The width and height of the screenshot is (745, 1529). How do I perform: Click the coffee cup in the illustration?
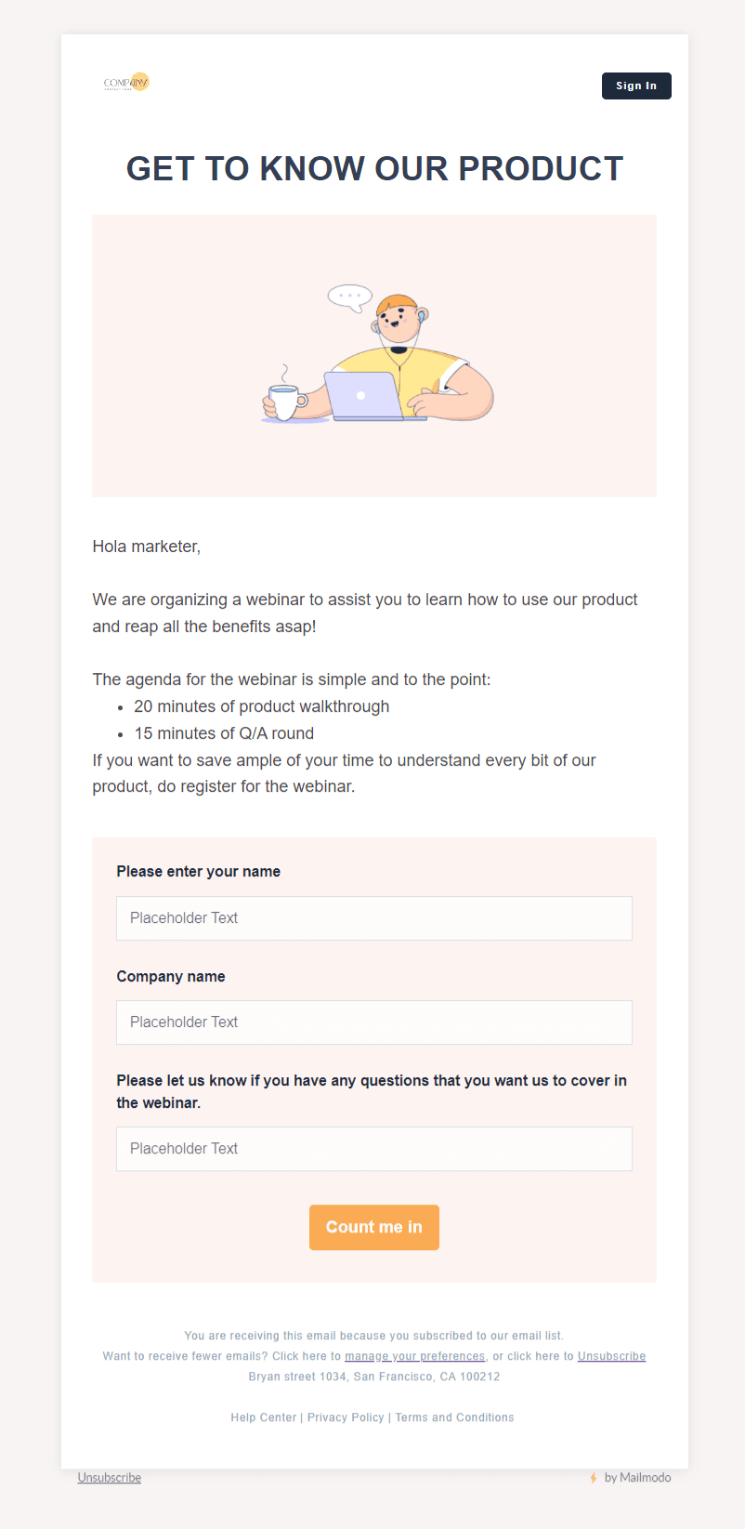pyautogui.click(x=286, y=402)
